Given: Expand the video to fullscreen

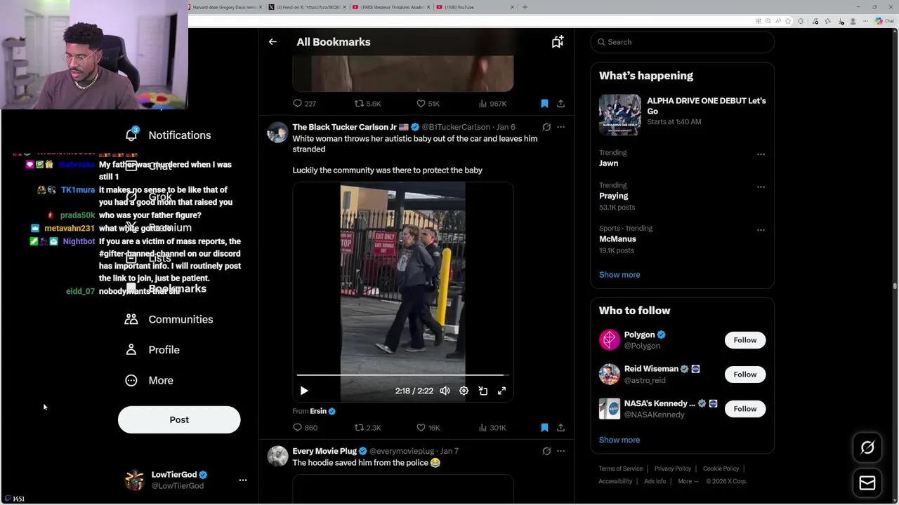Looking at the screenshot, I should [x=501, y=391].
